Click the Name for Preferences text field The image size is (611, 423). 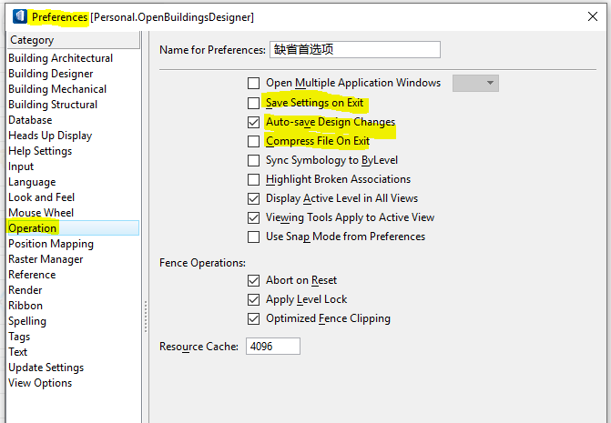click(355, 49)
